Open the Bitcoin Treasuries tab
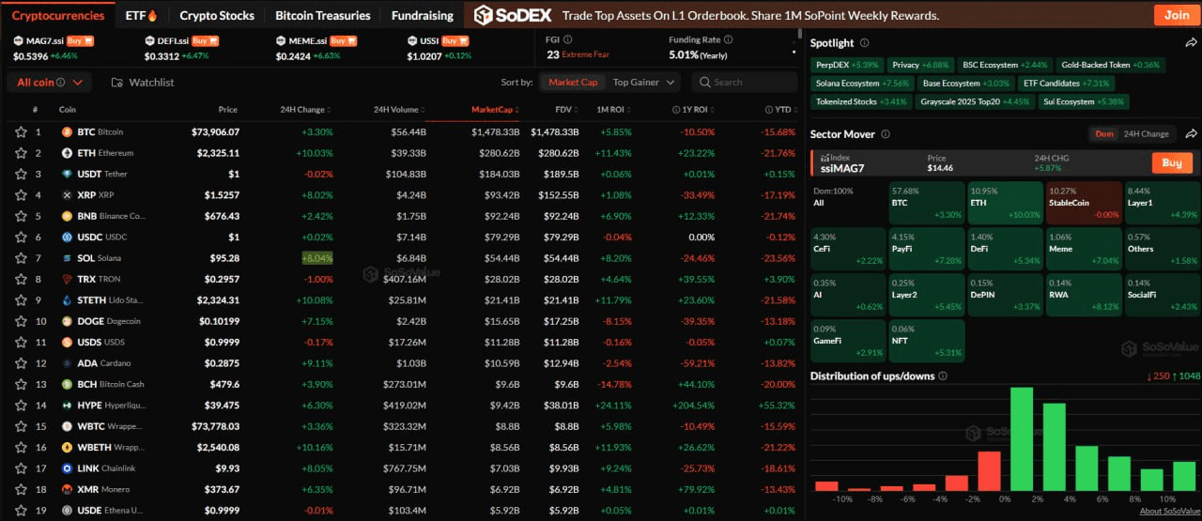This screenshot has height=521, width=1202. click(322, 15)
